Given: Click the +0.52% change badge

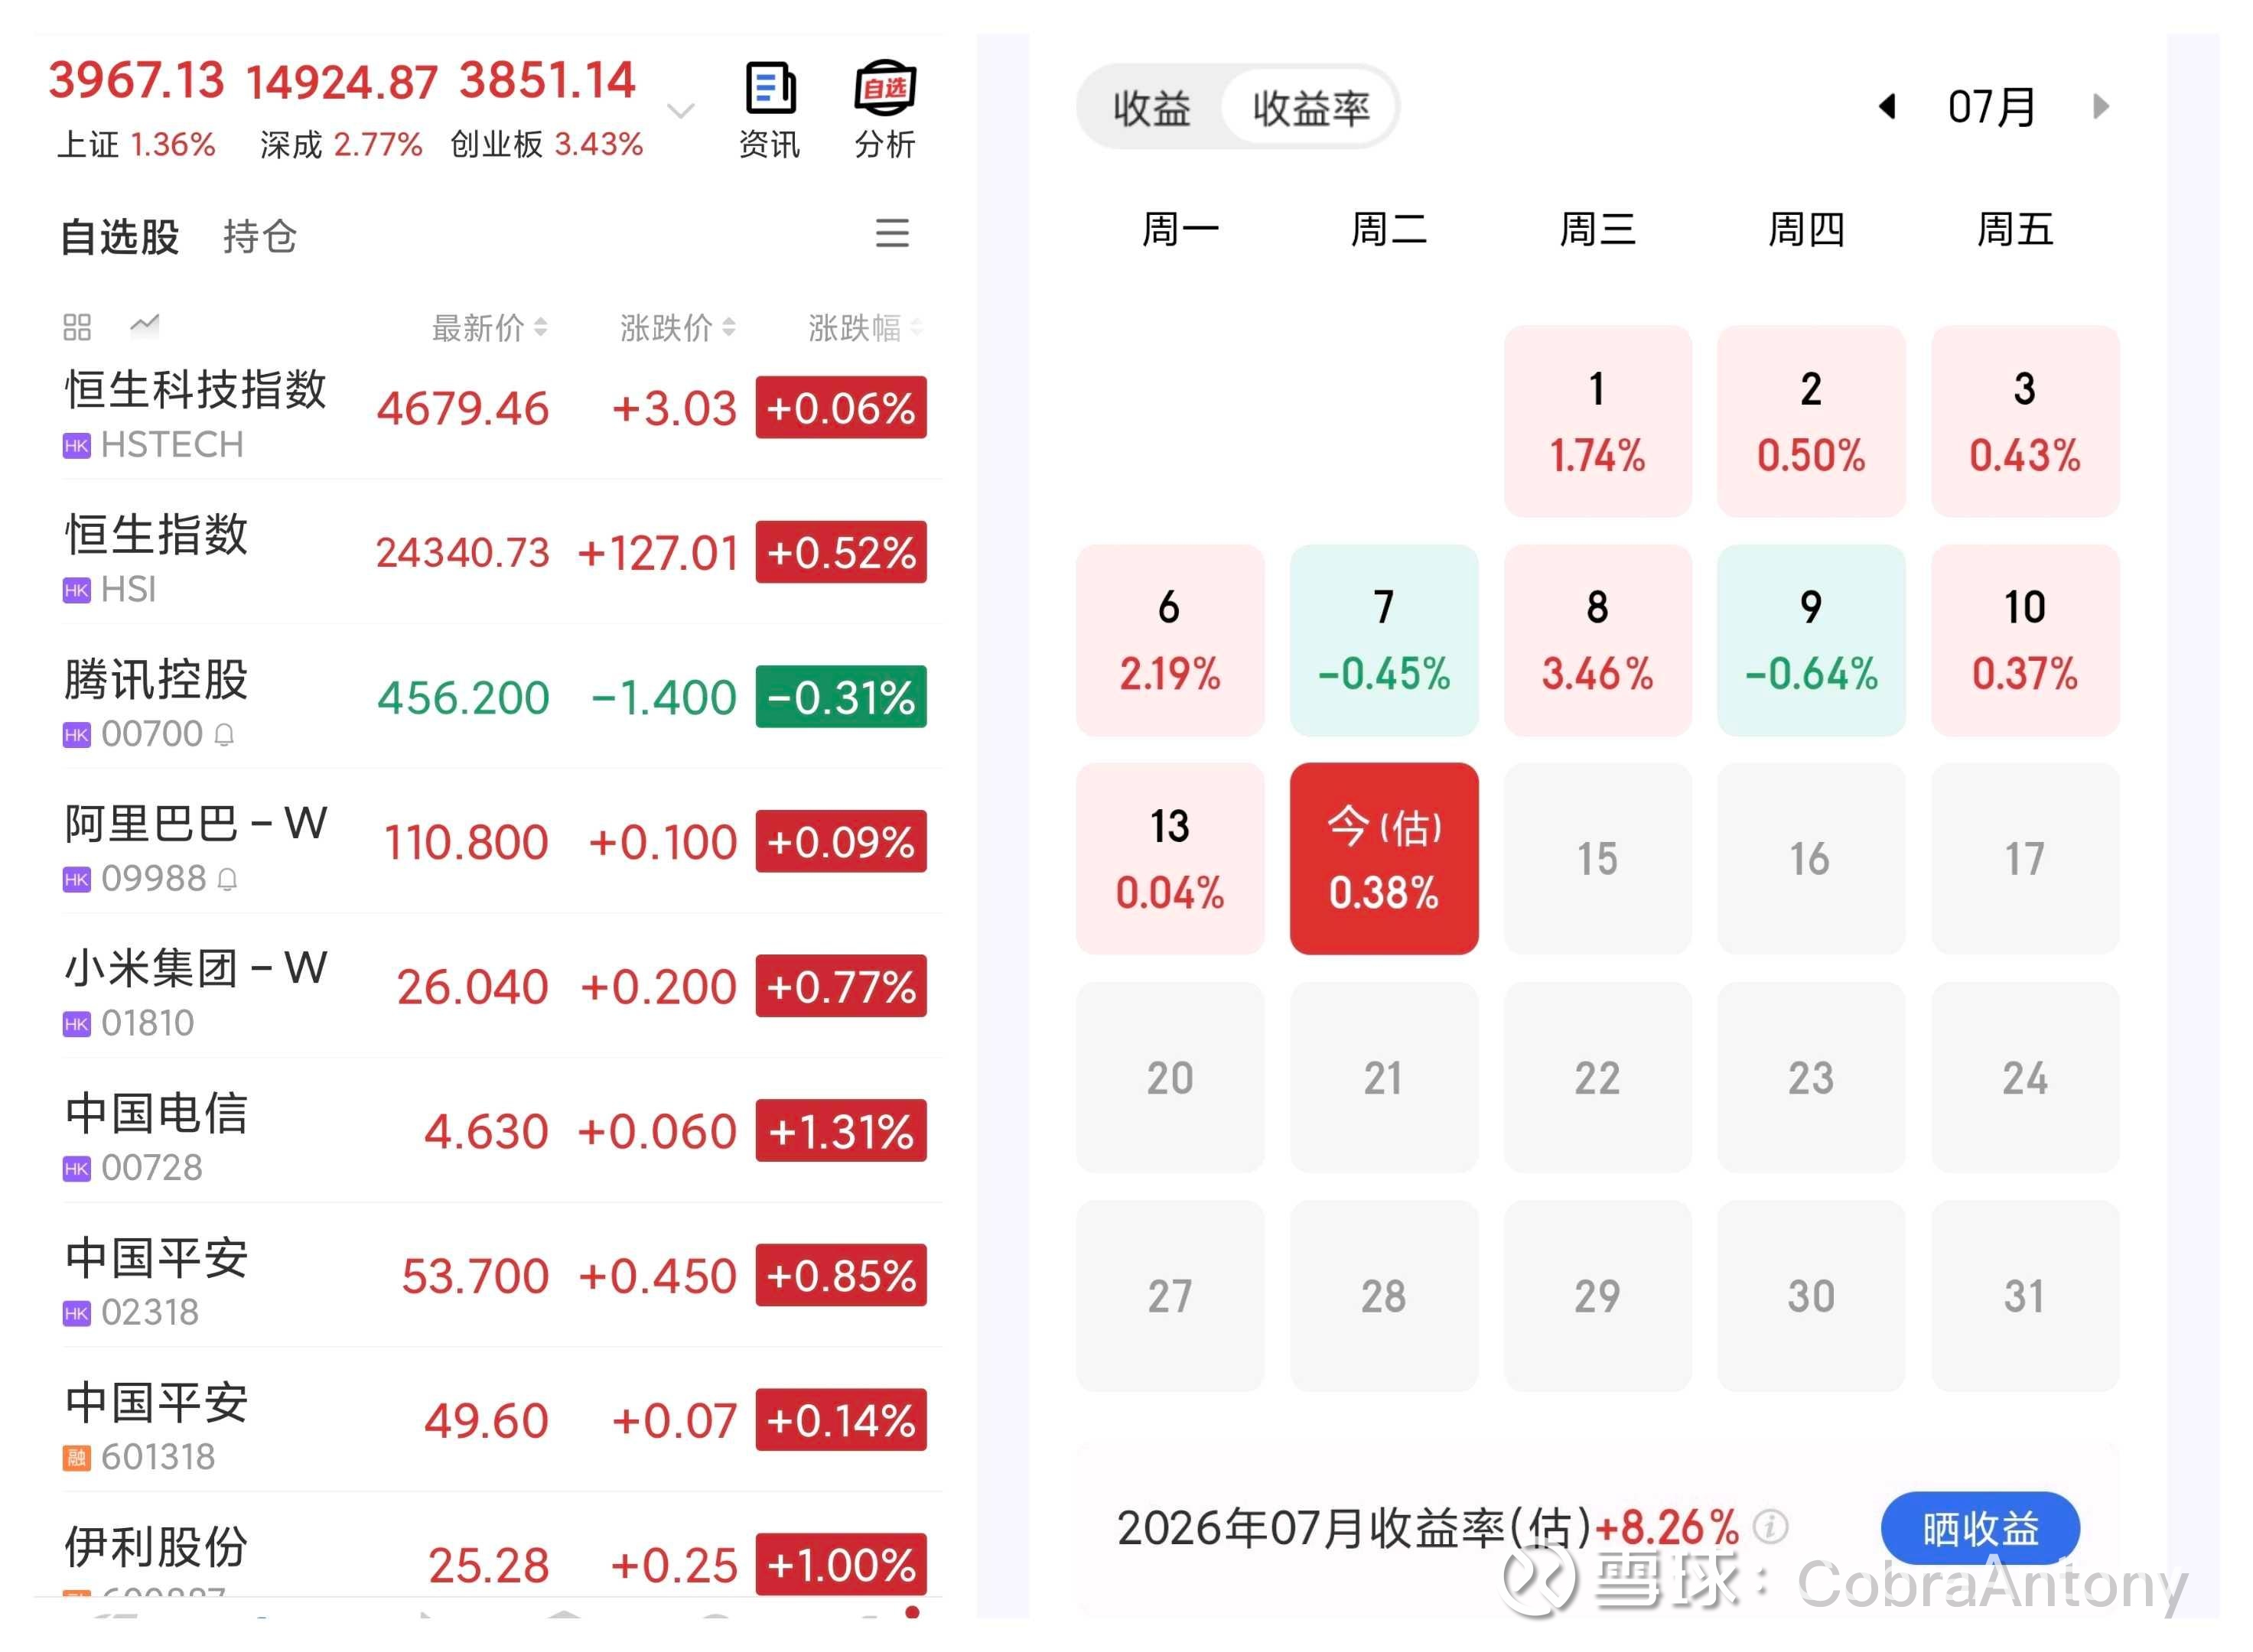Looking at the screenshot, I should point(841,552).
